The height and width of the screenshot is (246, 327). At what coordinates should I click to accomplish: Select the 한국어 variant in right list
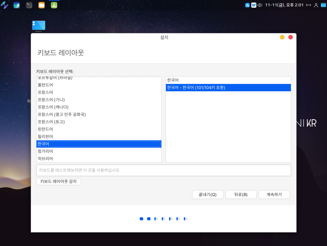(173, 80)
